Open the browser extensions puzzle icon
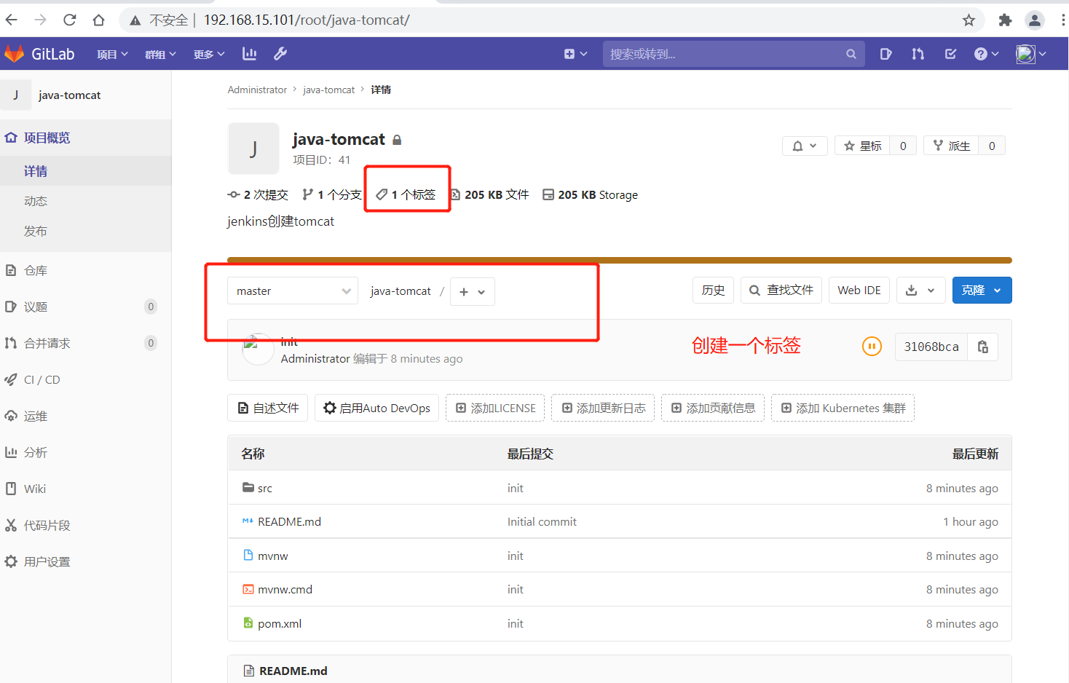The image size is (1069, 683). pyautogui.click(x=1005, y=20)
